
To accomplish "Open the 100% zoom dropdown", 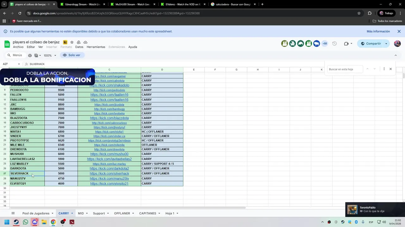I will pos(50,55).
